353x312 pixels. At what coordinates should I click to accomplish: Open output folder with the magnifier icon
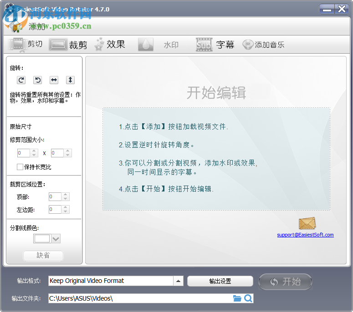point(248,298)
